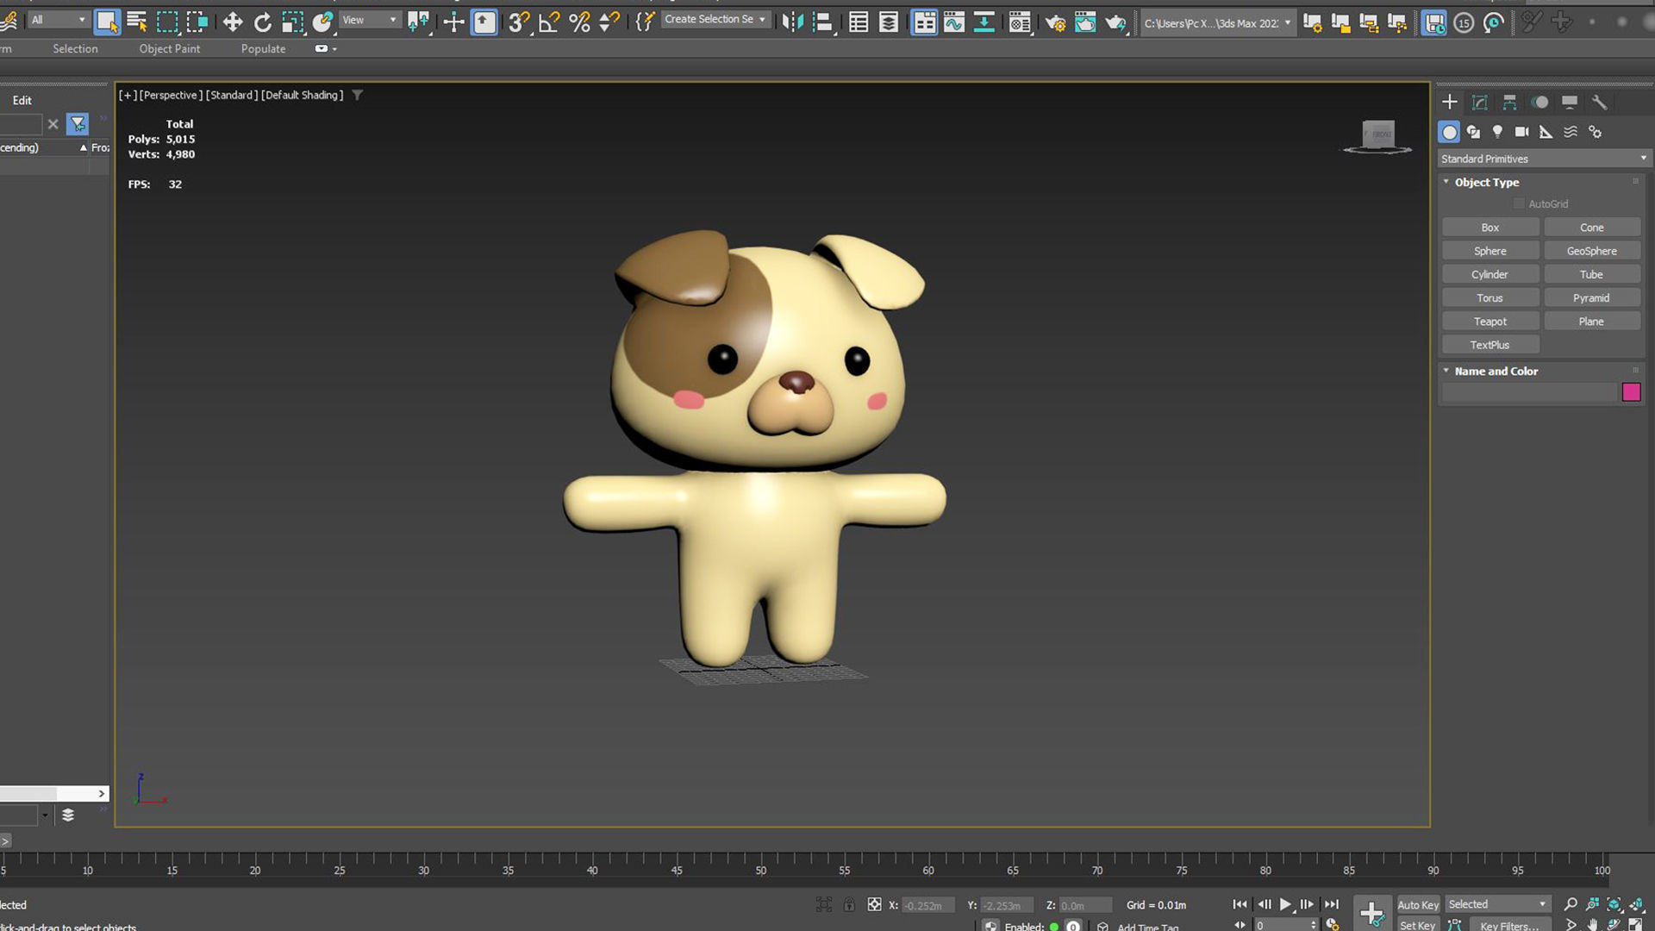The width and height of the screenshot is (1655, 931).
Task: Click the Select and Place tool
Action: point(322,22)
